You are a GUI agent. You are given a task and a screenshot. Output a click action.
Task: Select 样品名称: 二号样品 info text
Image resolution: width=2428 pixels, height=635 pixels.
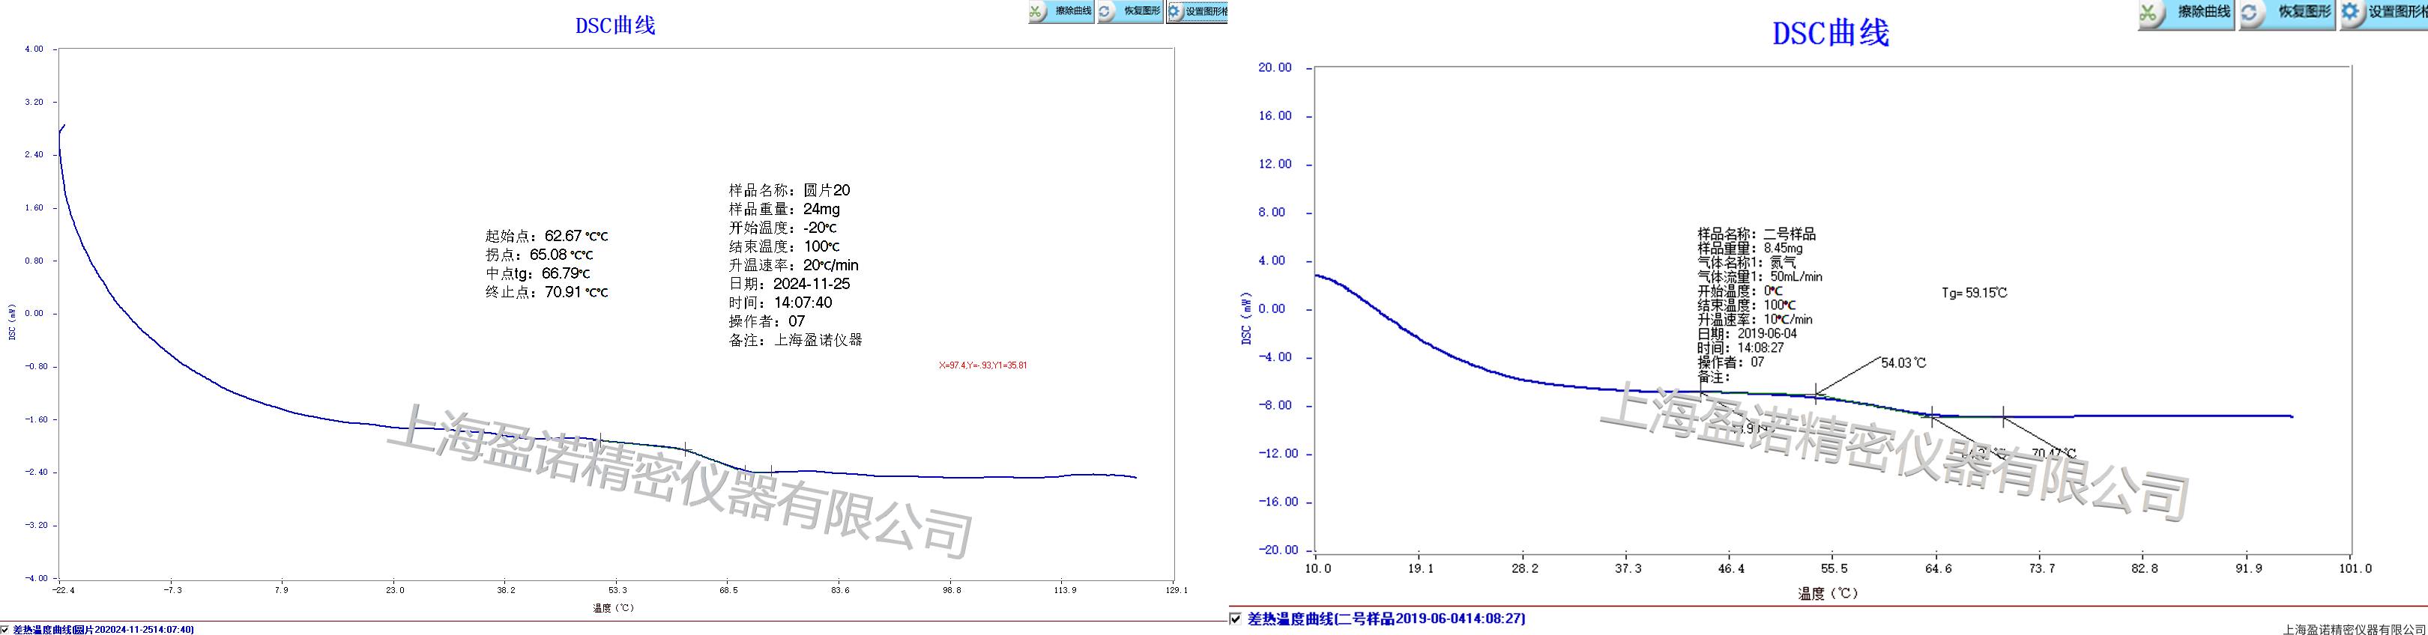[x=1756, y=234]
